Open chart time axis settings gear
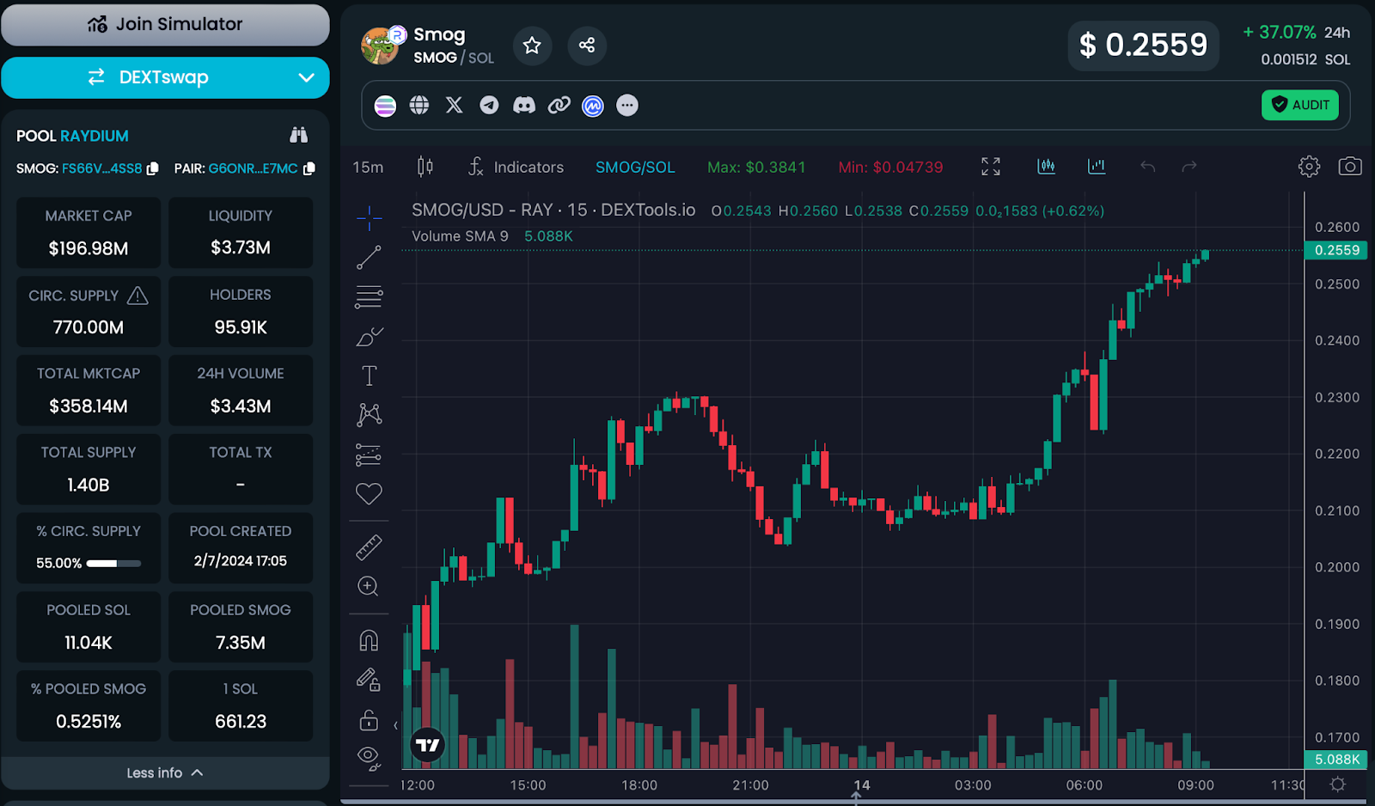Screen dimensions: 1375x806 [1337, 785]
